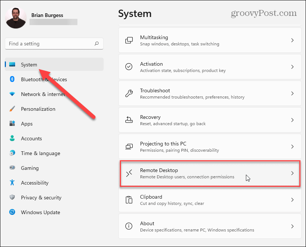This screenshot has width=306, height=247.
Task: Select the Gaming controller icon
Action: click(x=13, y=168)
